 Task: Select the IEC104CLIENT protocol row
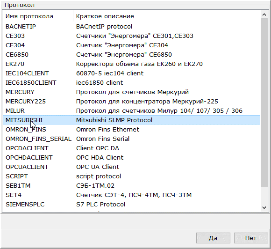click(x=131, y=73)
